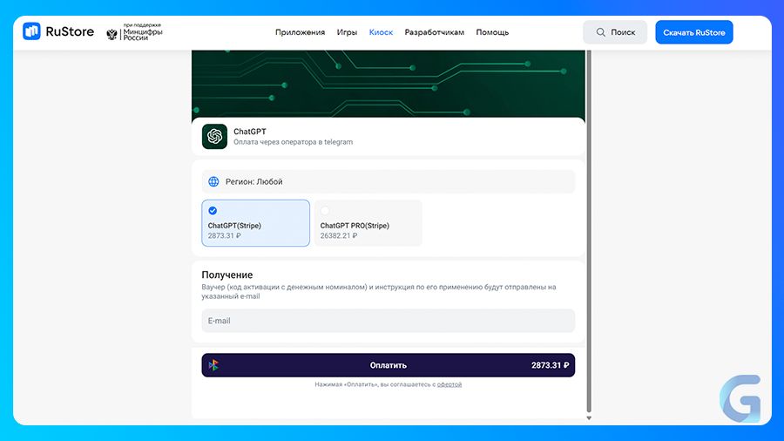
Task: Click the ChatGPT app icon
Action: coord(214,137)
